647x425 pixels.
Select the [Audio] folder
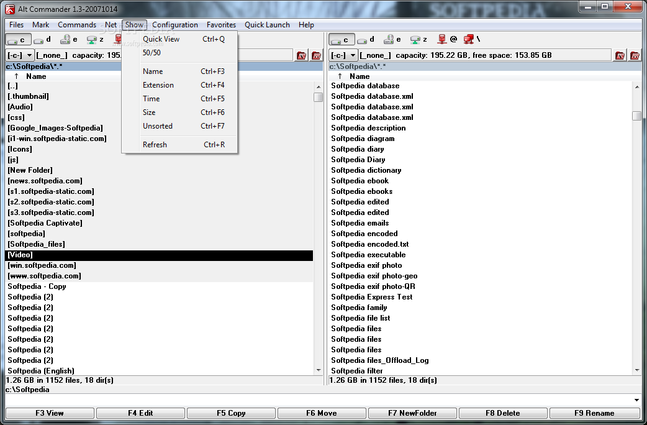click(x=160, y=107)
